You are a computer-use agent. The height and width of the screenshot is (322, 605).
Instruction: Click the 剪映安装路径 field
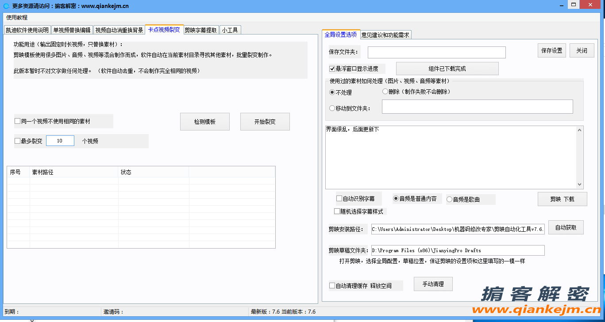click(458, 229)
